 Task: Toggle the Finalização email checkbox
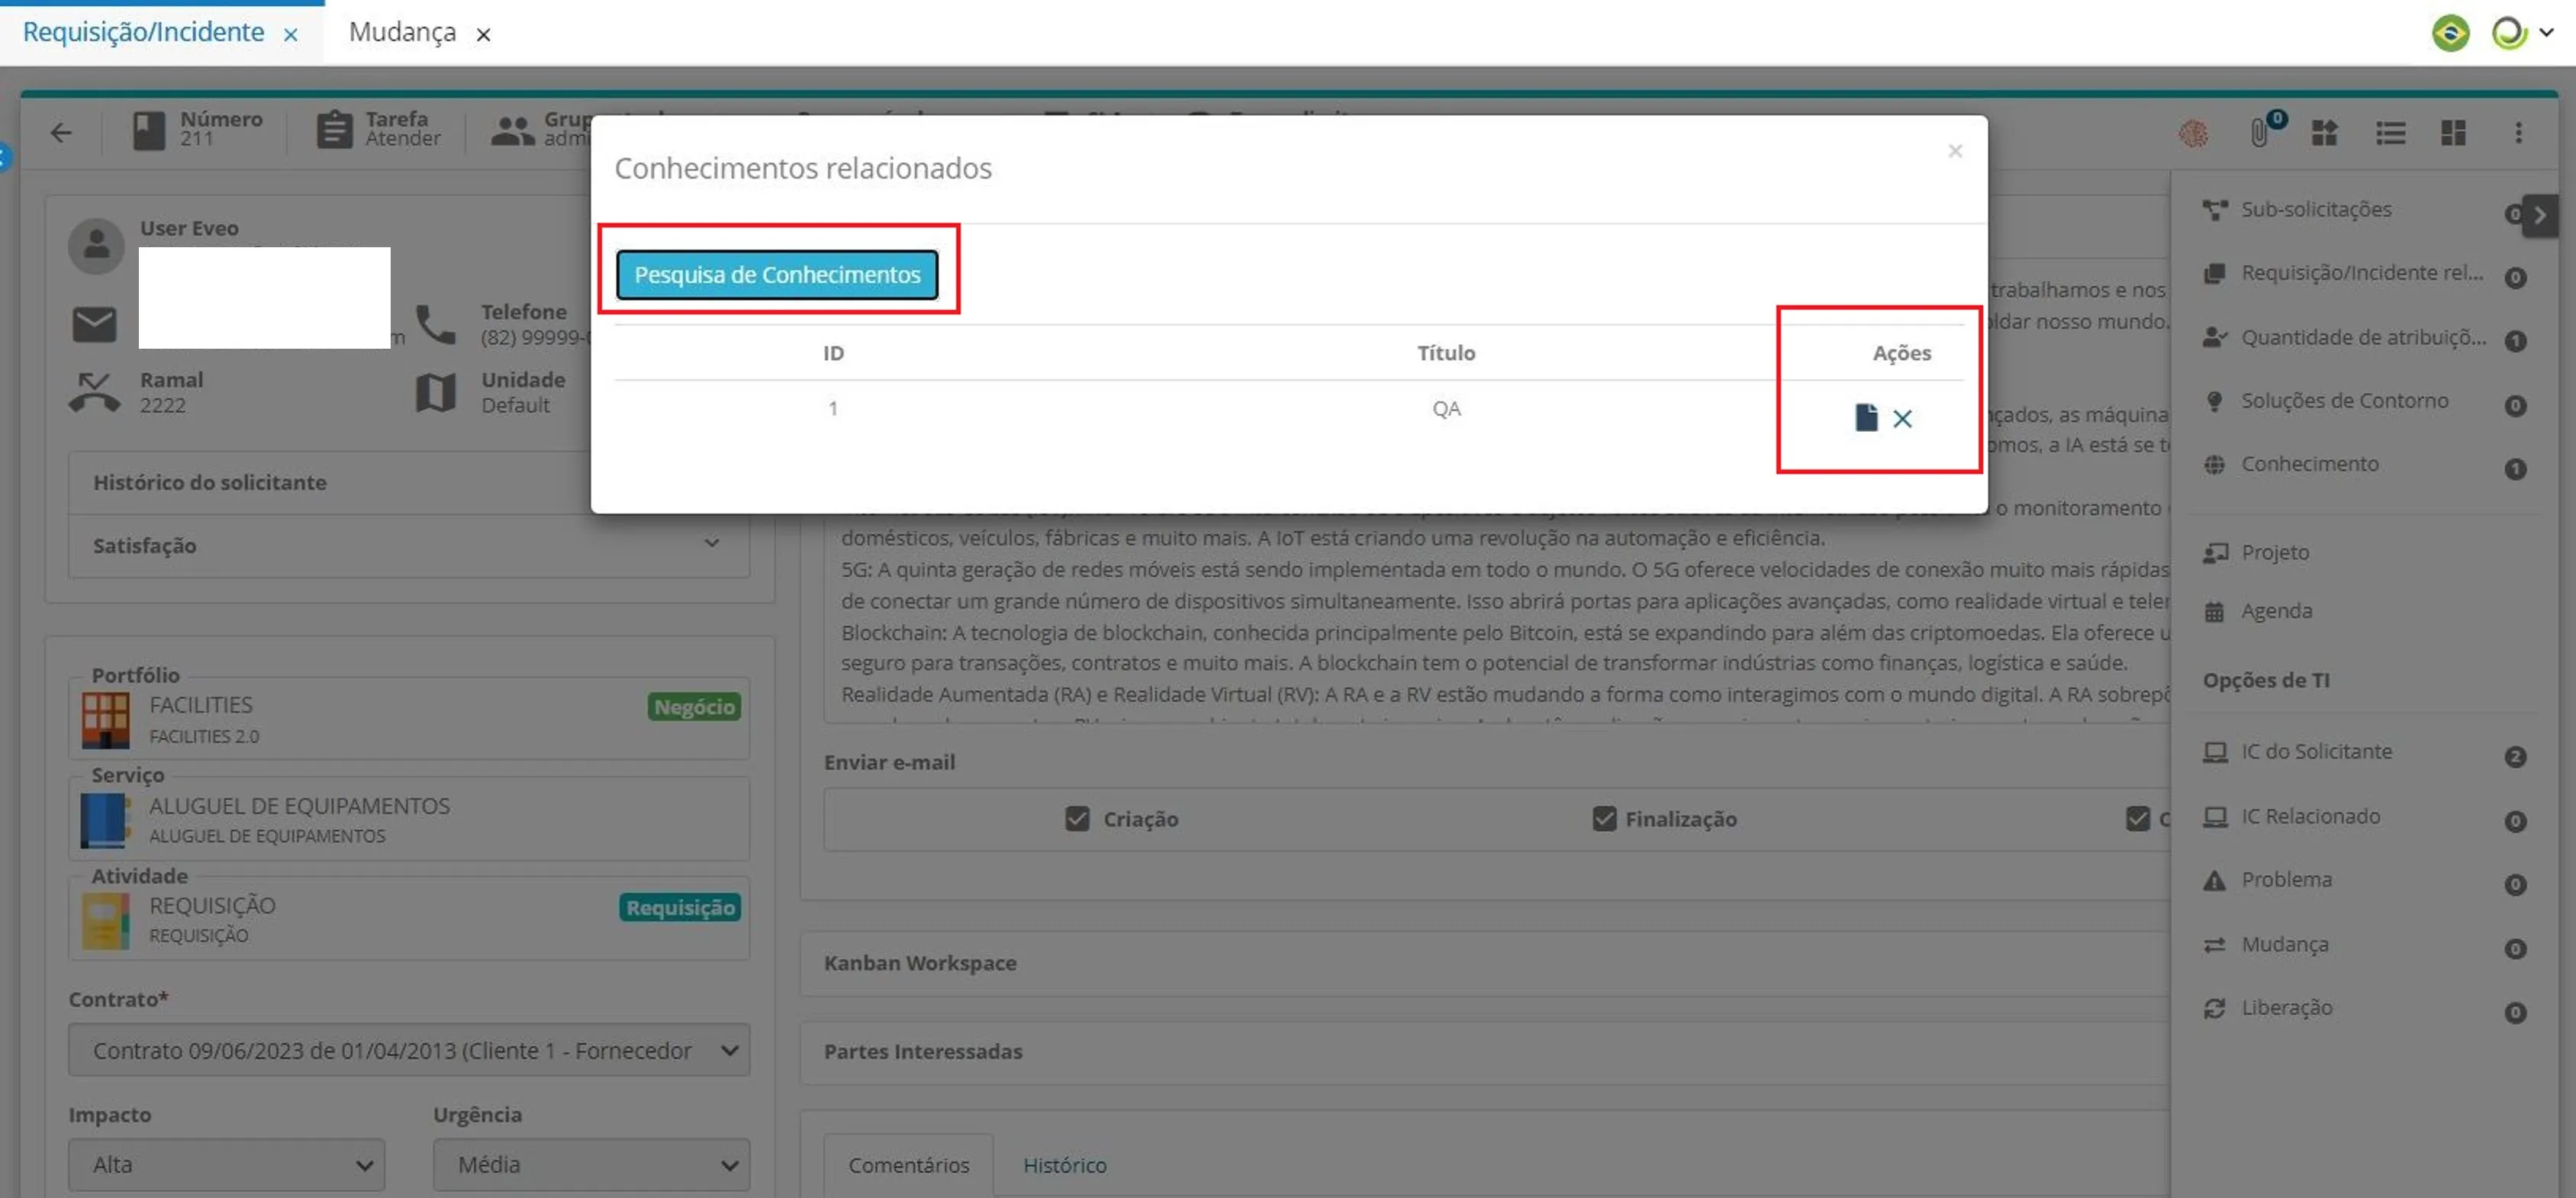click(x=1604, y=819)
